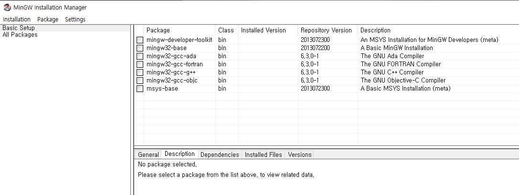Click repository version of msys-base row
Screen dimensions: 519x195
(315, 89)
